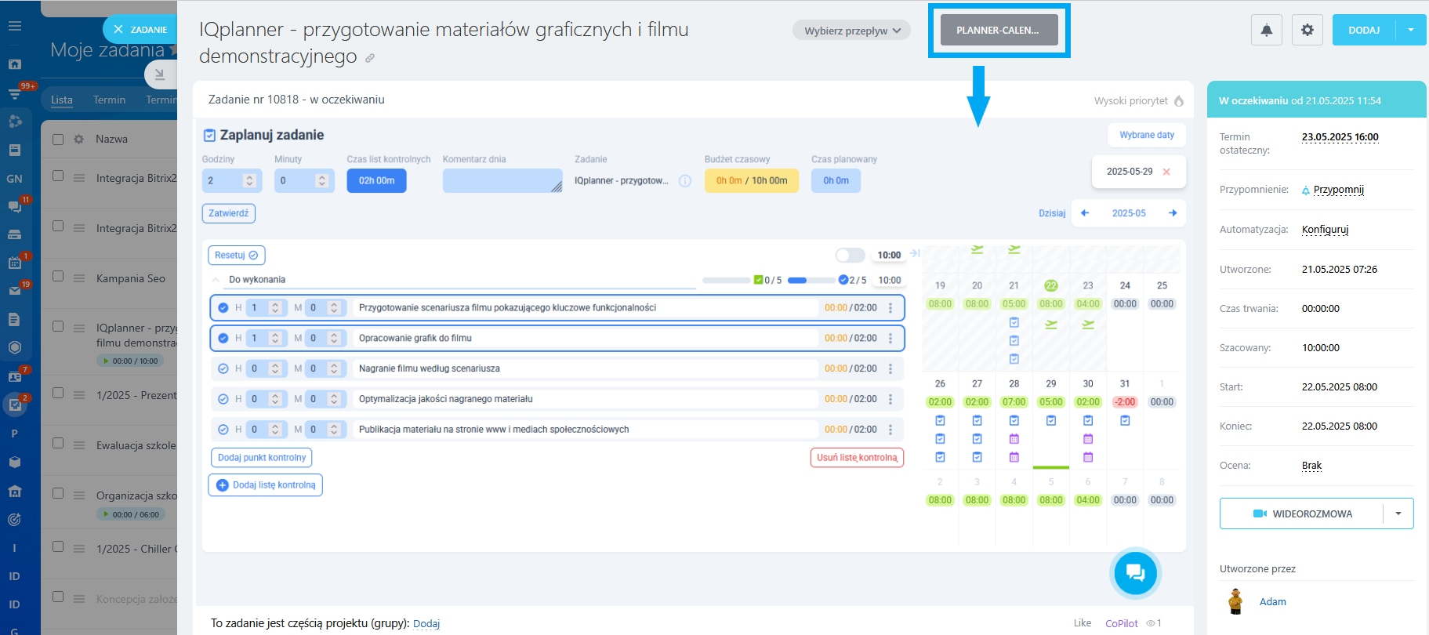
Task: Collapse the Do wykonania checklist
Action: tap(216, 280)
